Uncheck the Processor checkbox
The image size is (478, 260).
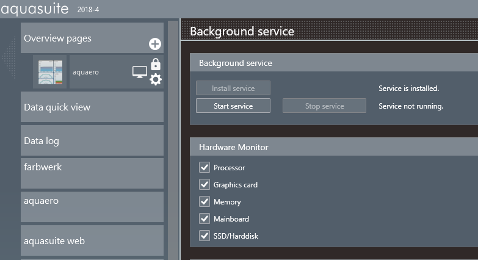pos(205,168)
